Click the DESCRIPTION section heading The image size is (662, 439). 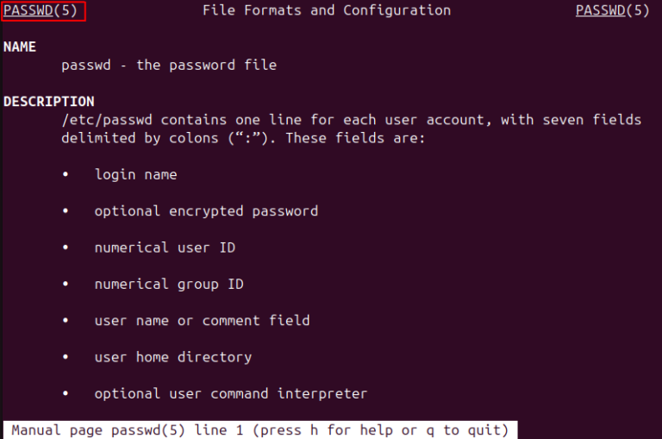coord(49,102)
